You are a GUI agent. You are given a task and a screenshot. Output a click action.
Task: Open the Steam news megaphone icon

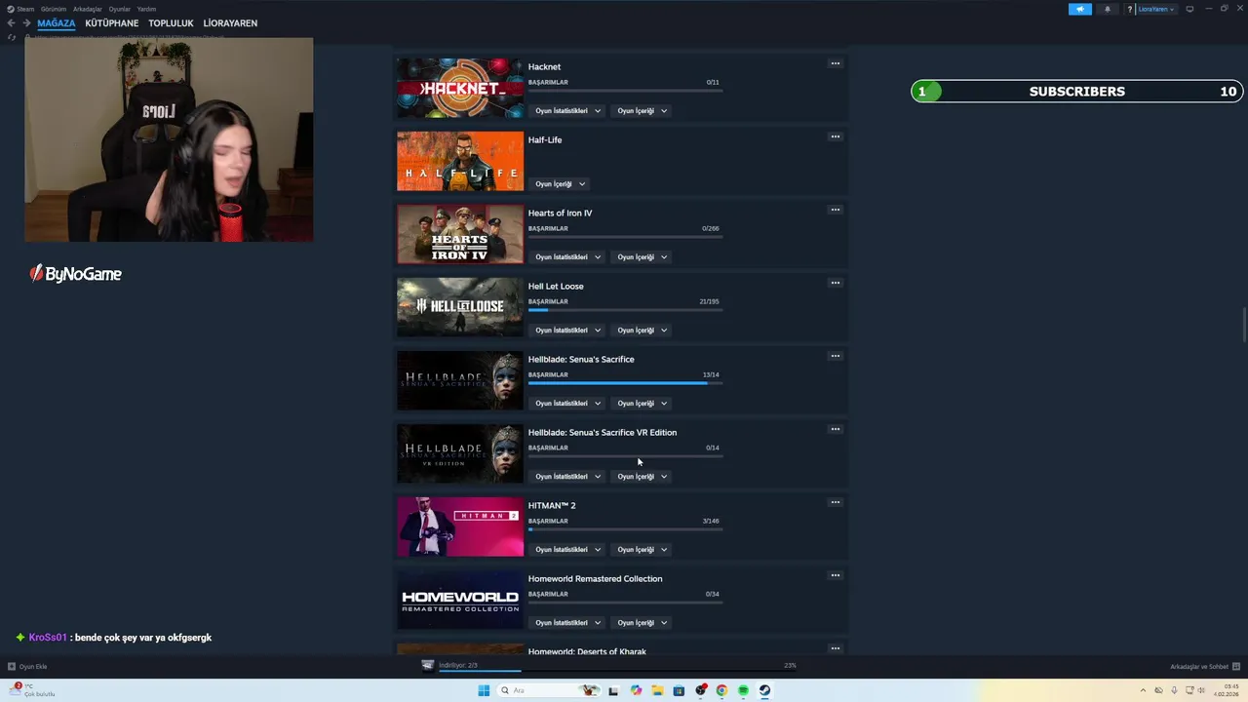(1079, 9)
